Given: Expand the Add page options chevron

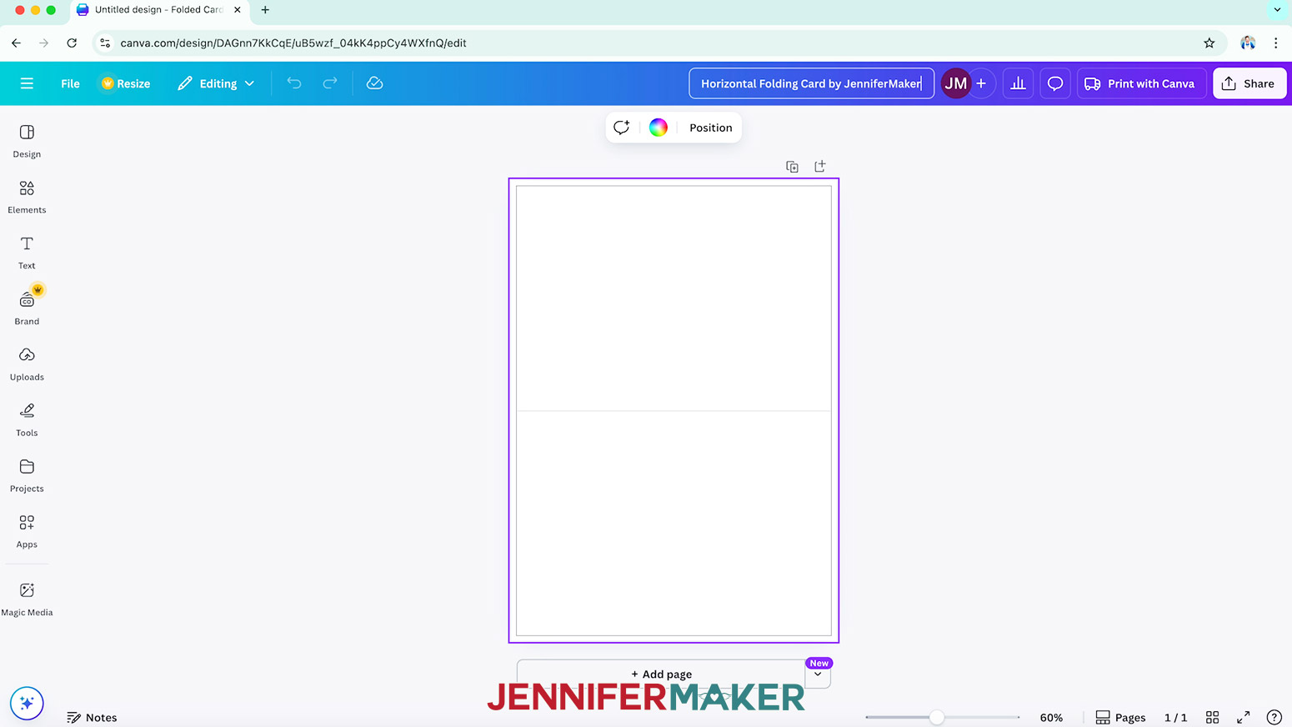Looking at the screenshot, I should tap(818, 674).
